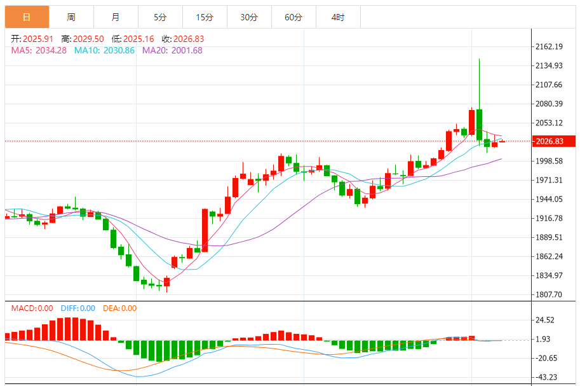Click the 2080.39 price axis label
Image resolution: width=580 pixels, height=386 pixels.
(549, 104)
